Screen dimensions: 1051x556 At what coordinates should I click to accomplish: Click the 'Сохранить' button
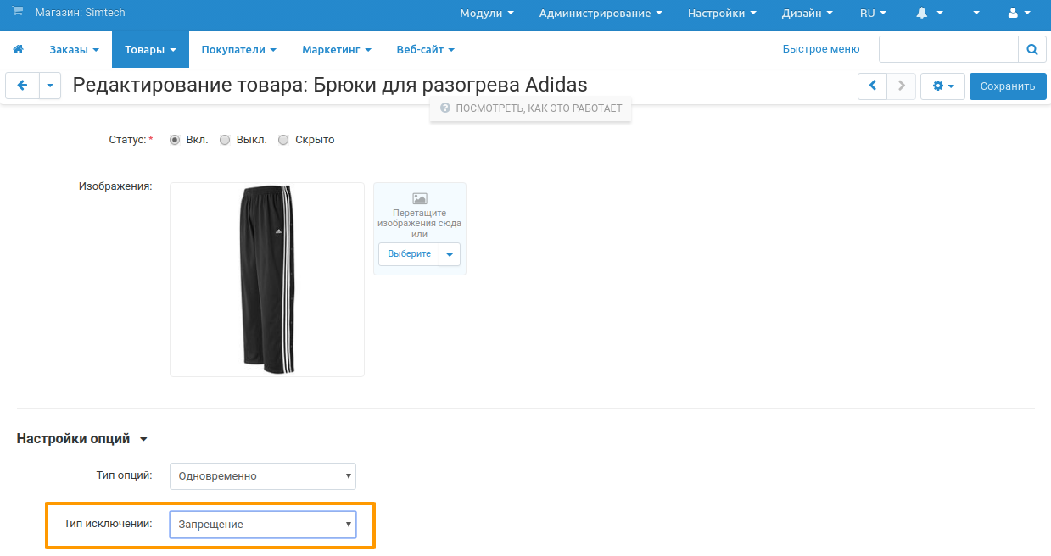1008,86
